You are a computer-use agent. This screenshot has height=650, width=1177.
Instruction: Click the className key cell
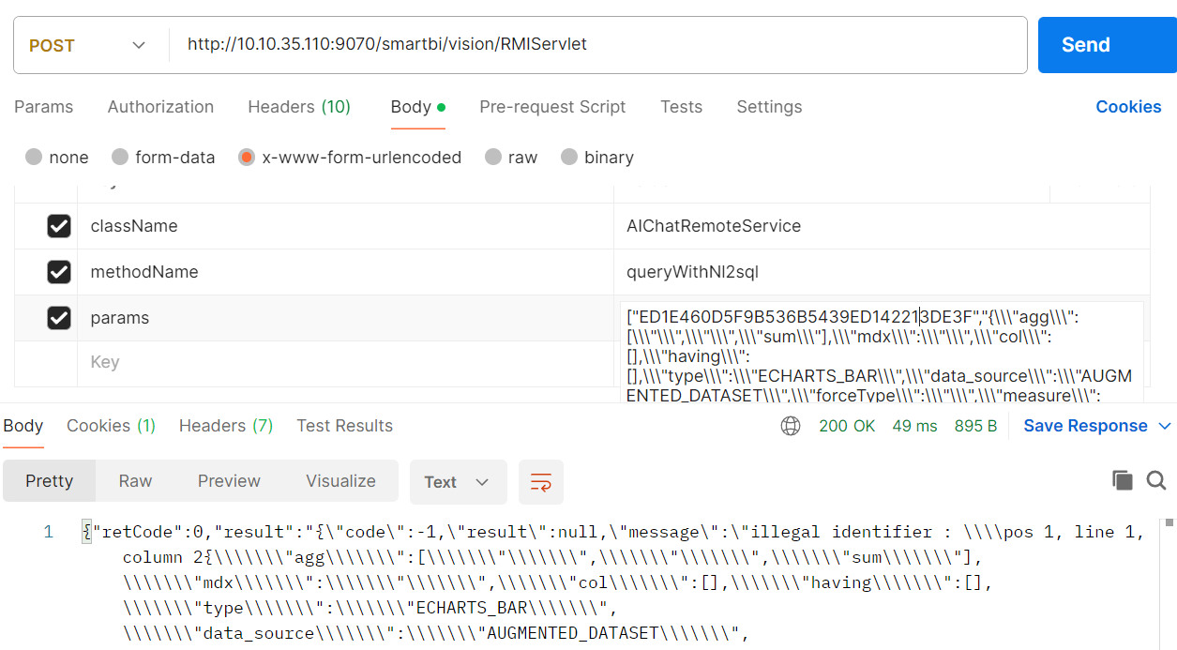(x=345, y=226)
